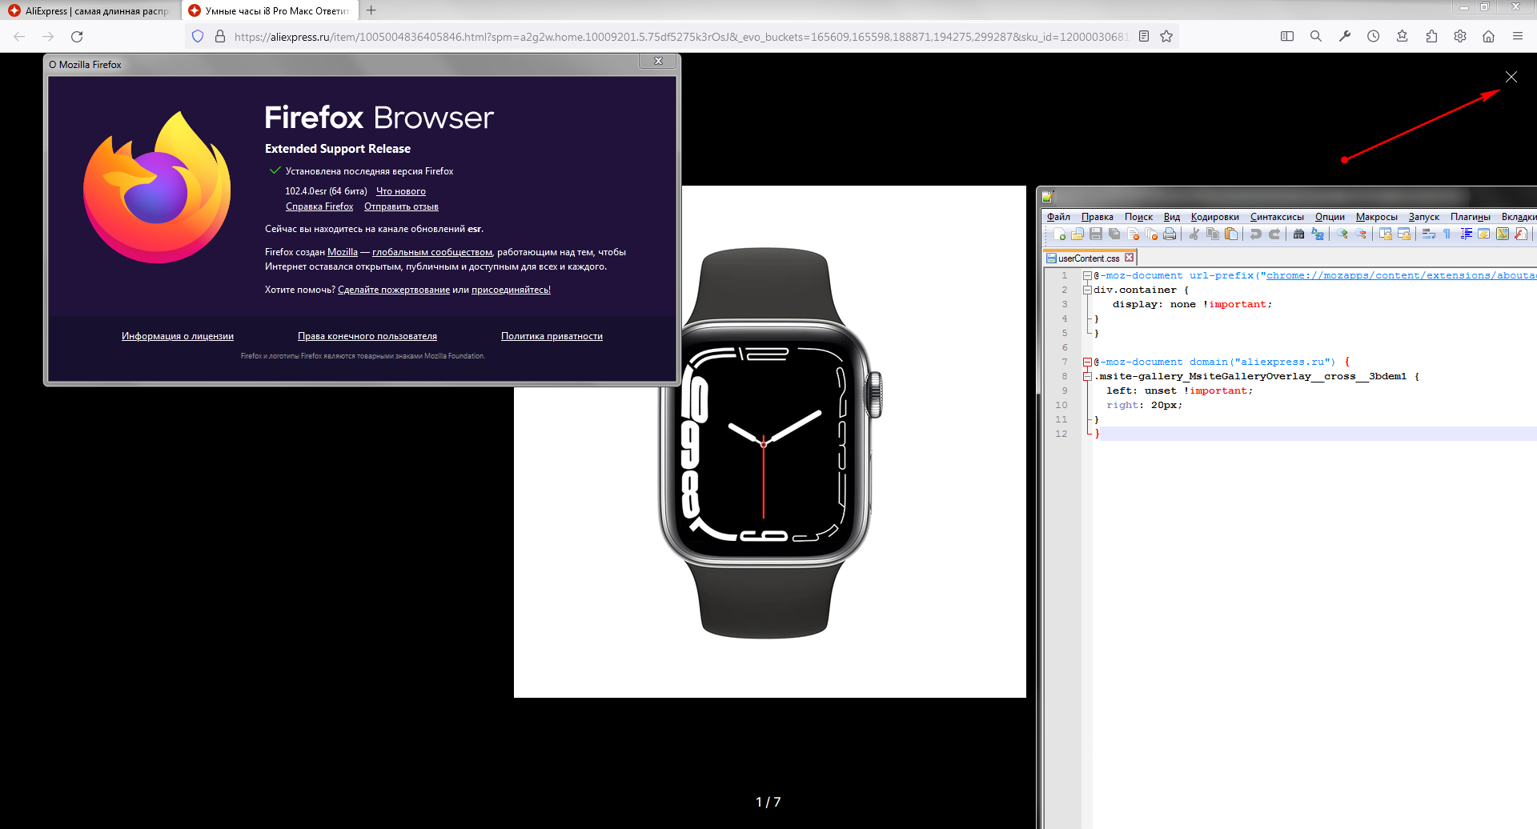This screenshot has width=1537, height=829.
Task: Click Save All icon in Notepad++
Action: pos(1114,234)
